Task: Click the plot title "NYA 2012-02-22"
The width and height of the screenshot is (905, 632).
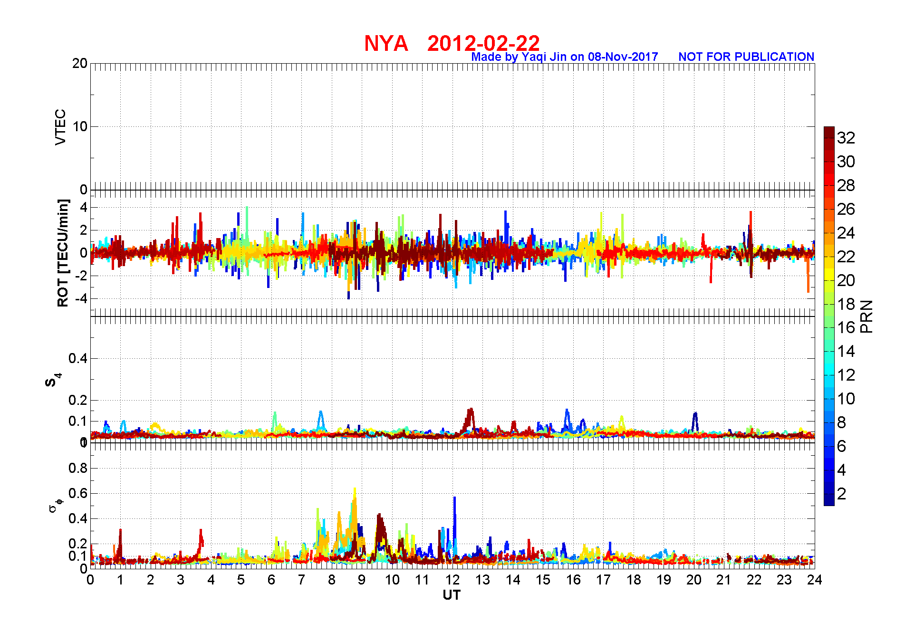Action: [452, 44]
